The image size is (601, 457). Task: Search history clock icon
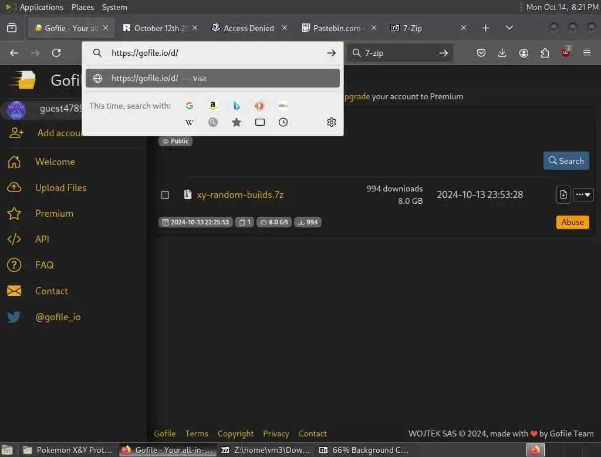283,122
